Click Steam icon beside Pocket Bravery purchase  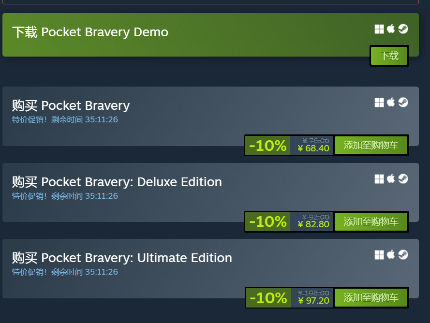pos(403,103)
